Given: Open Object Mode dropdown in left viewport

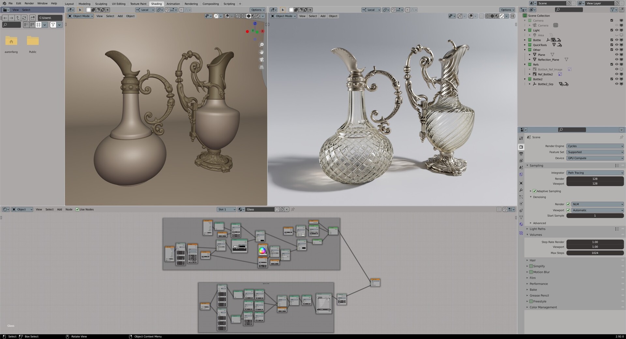Looking at the screenshot, I should (x=81, y=16).
